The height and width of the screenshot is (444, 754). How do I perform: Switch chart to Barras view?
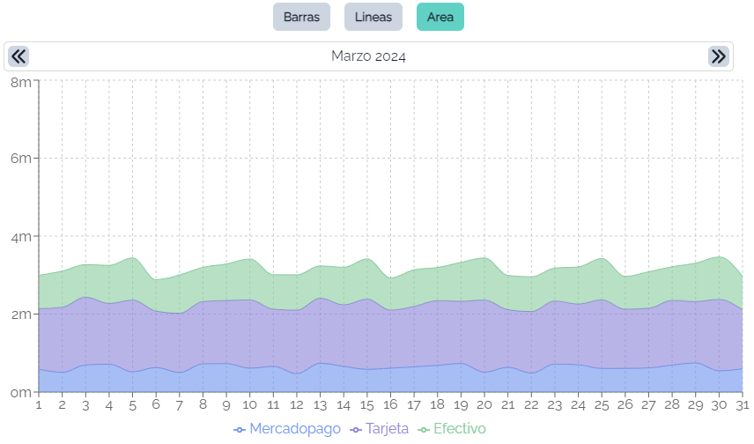(301, 17)
